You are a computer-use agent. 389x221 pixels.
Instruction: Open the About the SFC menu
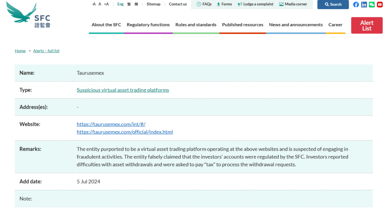tap(106, 25)
